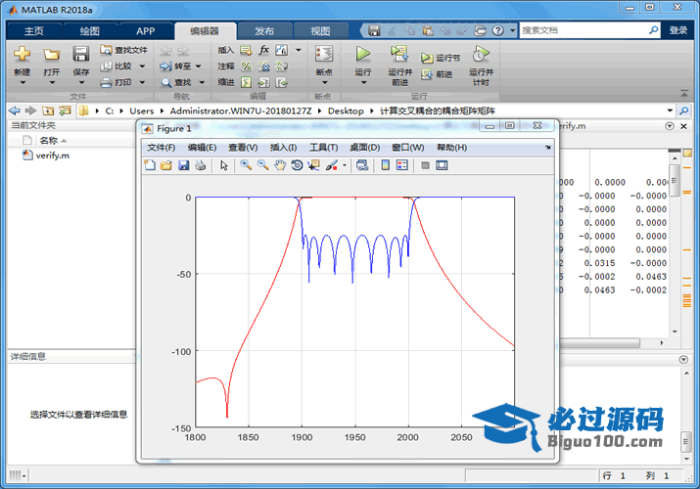700x489 pixels.
Task: Toggle Figure pan hand tool
Action: 279,165
